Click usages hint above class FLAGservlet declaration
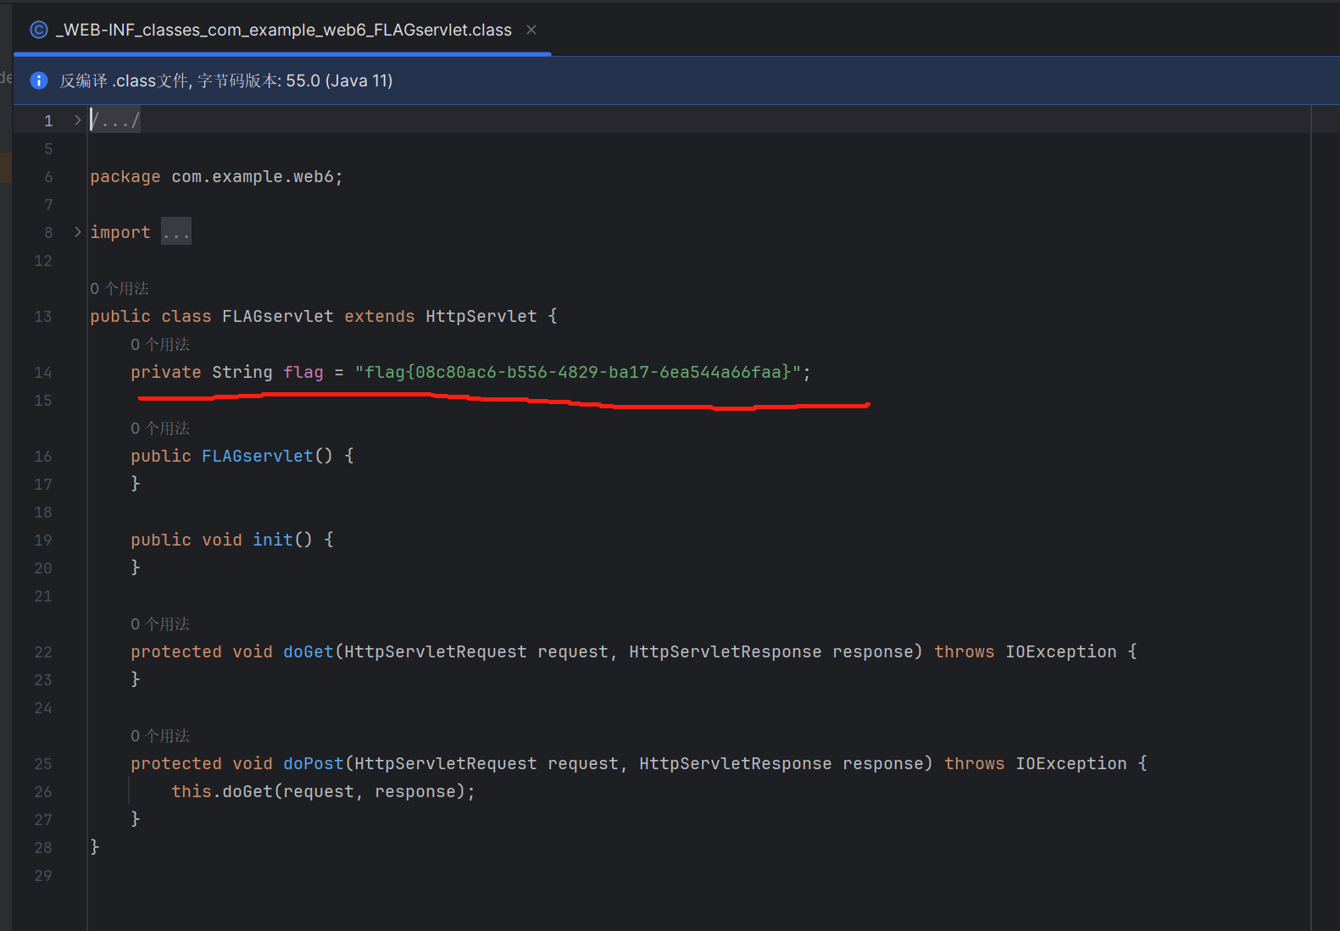The width and height of the screenshot is (1340, 931). click(120, 289)
